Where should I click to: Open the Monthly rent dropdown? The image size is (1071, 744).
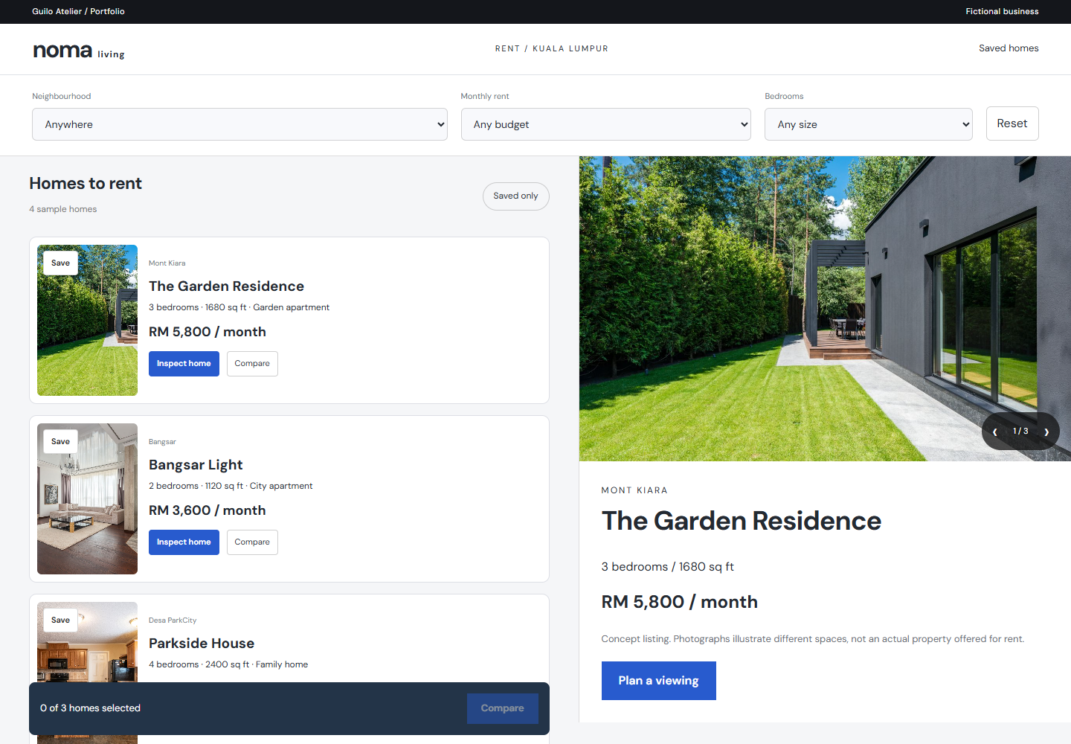pyautogui.click(x=605, y=124)
